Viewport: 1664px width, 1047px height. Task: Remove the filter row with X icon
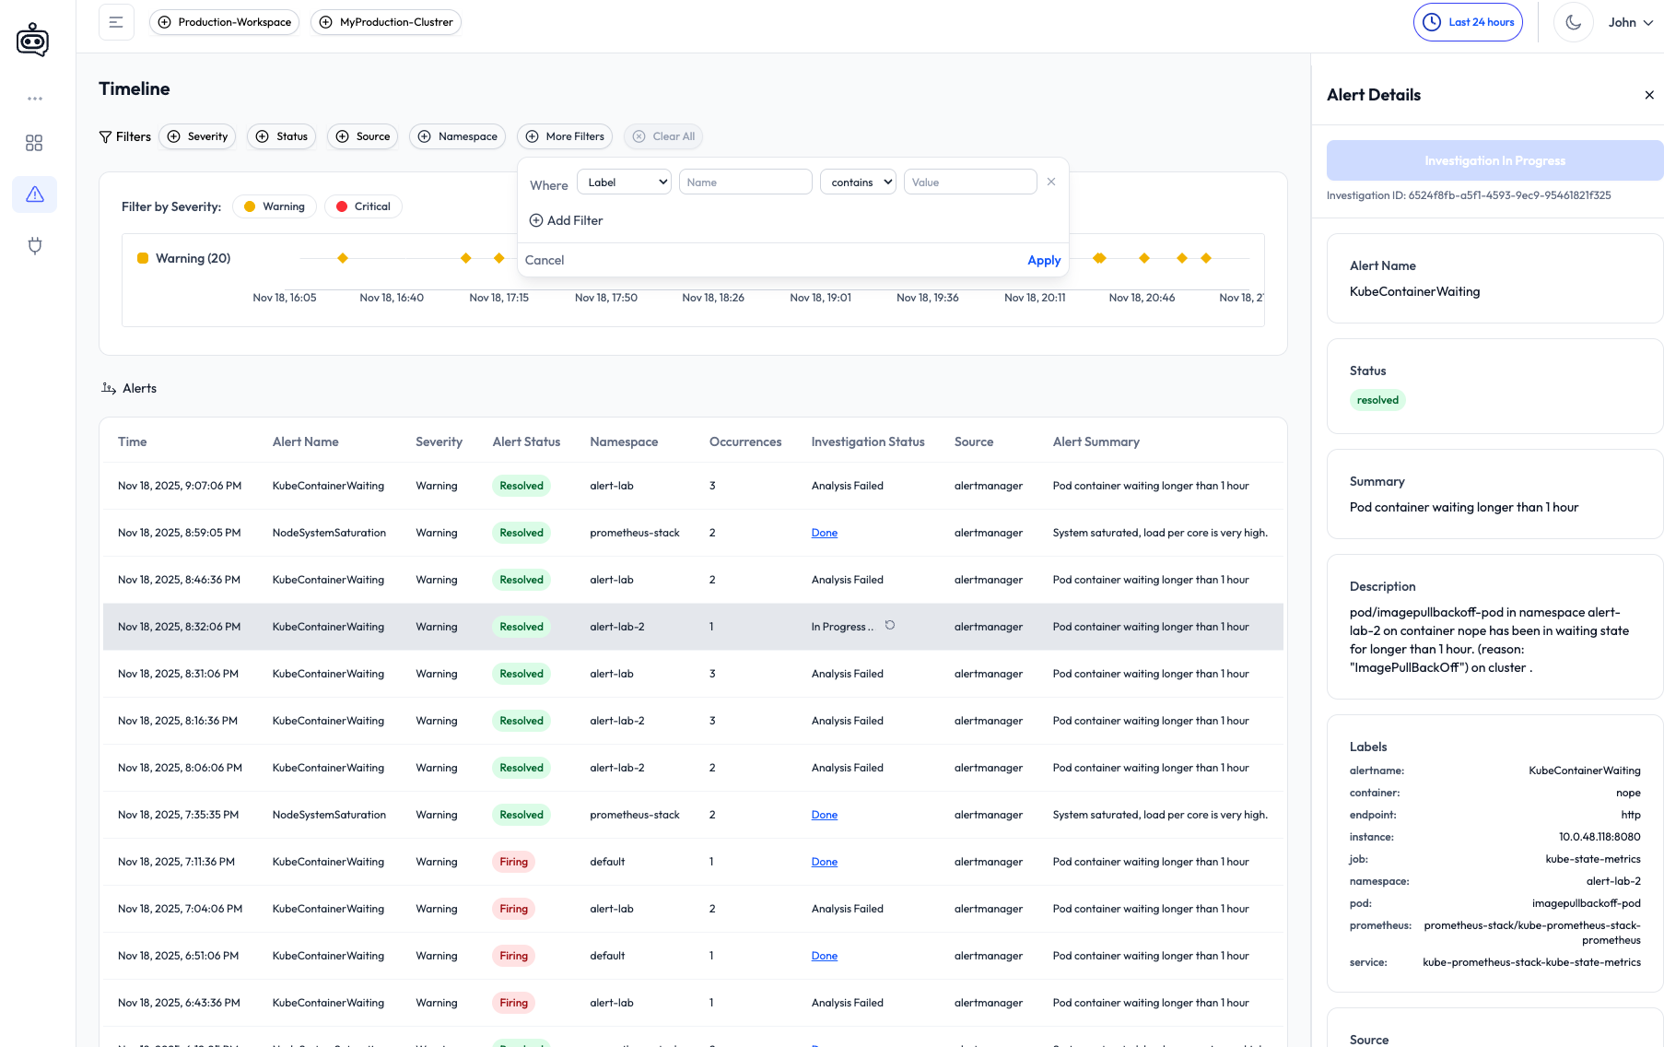1051,182
